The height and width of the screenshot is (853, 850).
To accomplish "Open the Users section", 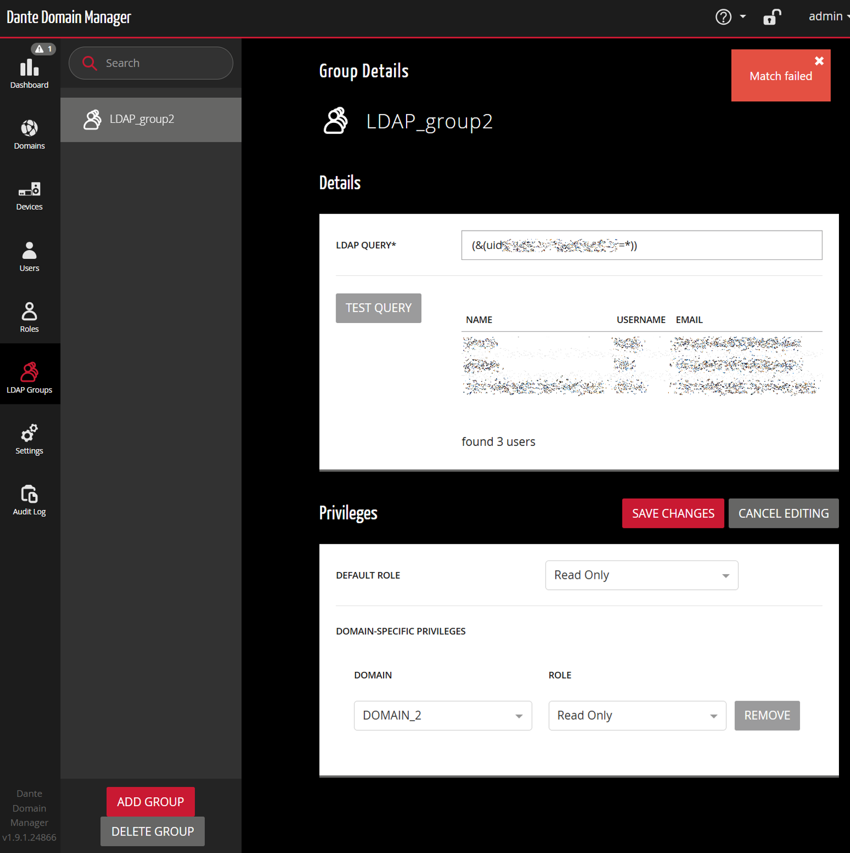I will (x=29, y=257).
